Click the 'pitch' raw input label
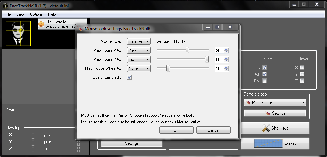 tap(48, 142)
